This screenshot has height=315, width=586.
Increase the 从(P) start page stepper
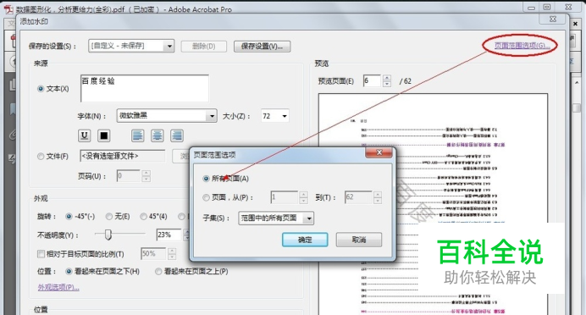303,194
